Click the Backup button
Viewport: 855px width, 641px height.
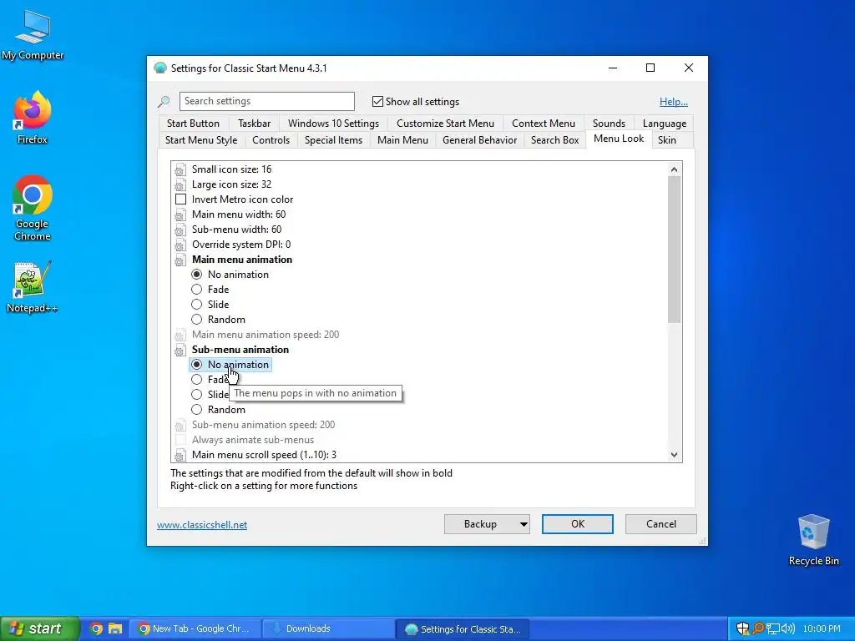click(x=480, y=524)
